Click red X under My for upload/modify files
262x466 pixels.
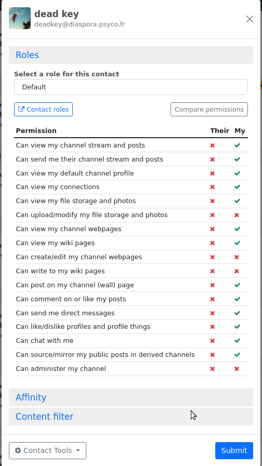237,215
